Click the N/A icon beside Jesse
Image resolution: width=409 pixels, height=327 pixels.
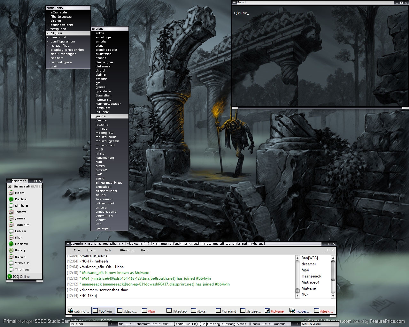click(11, 218)
